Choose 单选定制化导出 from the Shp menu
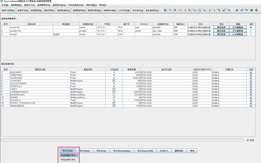The width and height of the screenshot is (261, 163). (68, 160)
